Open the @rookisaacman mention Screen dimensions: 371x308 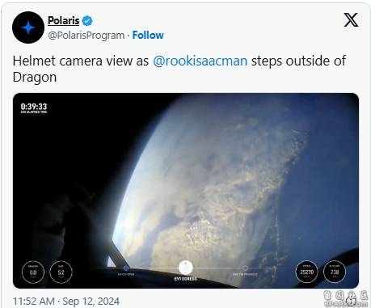coord(200,61)
